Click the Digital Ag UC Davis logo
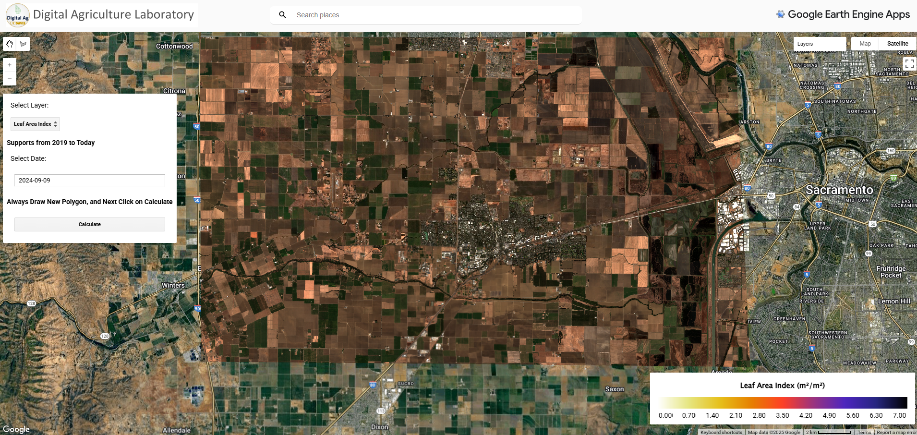917x435 pixels. click(x=17, y=15)
